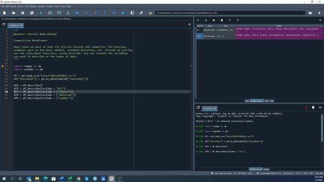The height and width of the screenshot is (182, 324).
Task: Select the IPython console tab
Action: [x=256, y=169]
